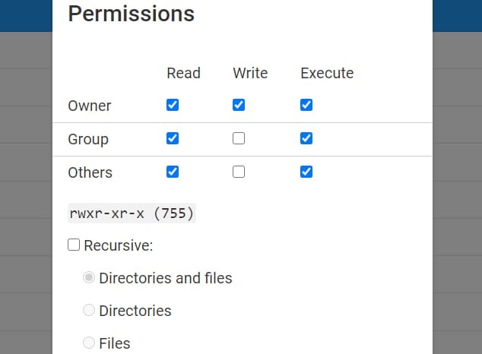The image size is (482, 354).
Task: Click the Owner row label
Action: (90, 106)
